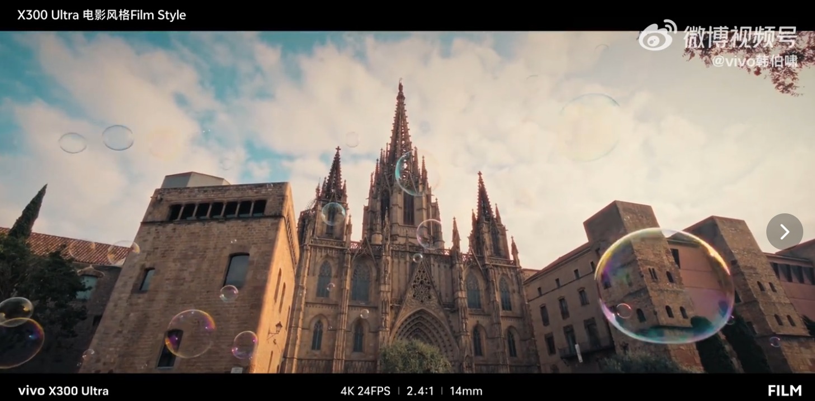The height and width of the screenshot is (401, 815).
Task: Select the 'vivo X300 Ultra' caption text
Action: tap(63, 391)
